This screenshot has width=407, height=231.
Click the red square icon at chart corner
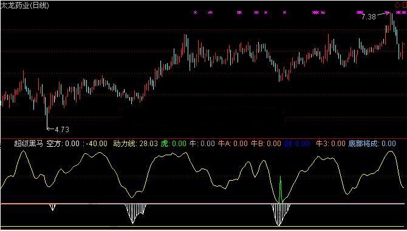pos(404,5)
